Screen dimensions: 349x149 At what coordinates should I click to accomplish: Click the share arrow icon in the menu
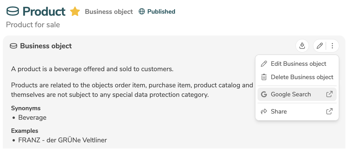point(264,111)
